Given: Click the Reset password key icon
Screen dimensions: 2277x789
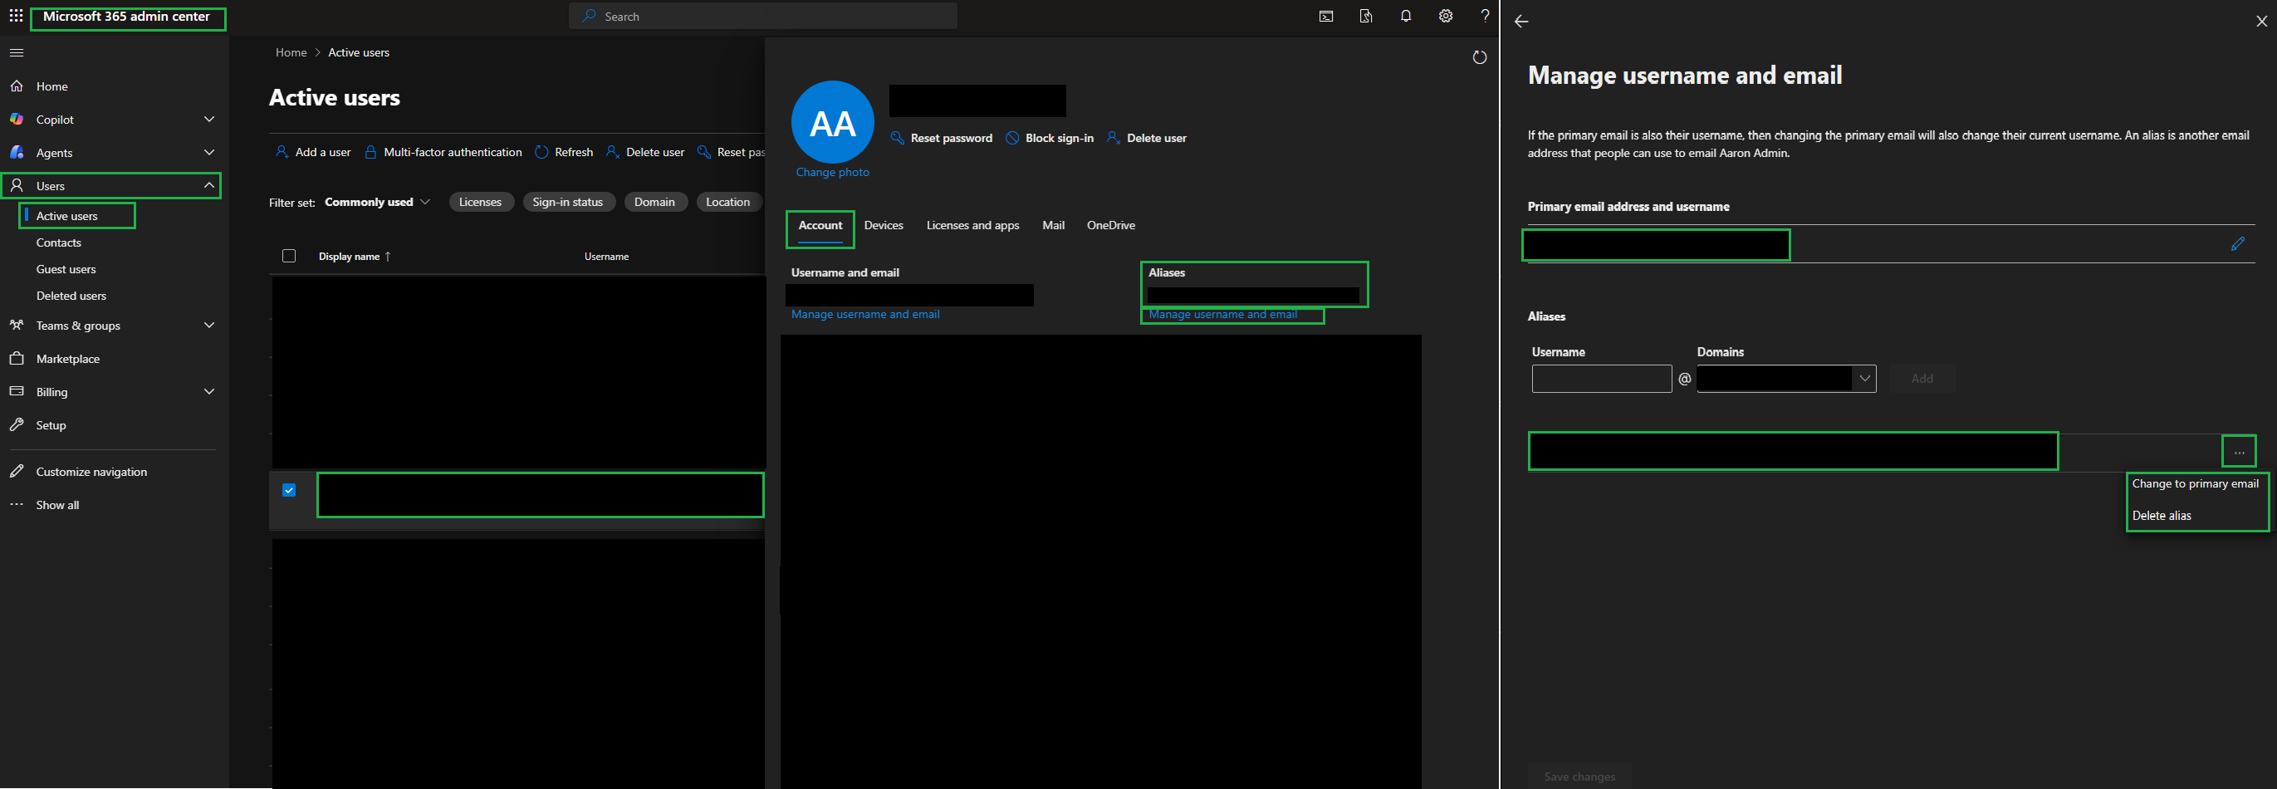Looking at the screenshot, I should [x=895, y=138].
